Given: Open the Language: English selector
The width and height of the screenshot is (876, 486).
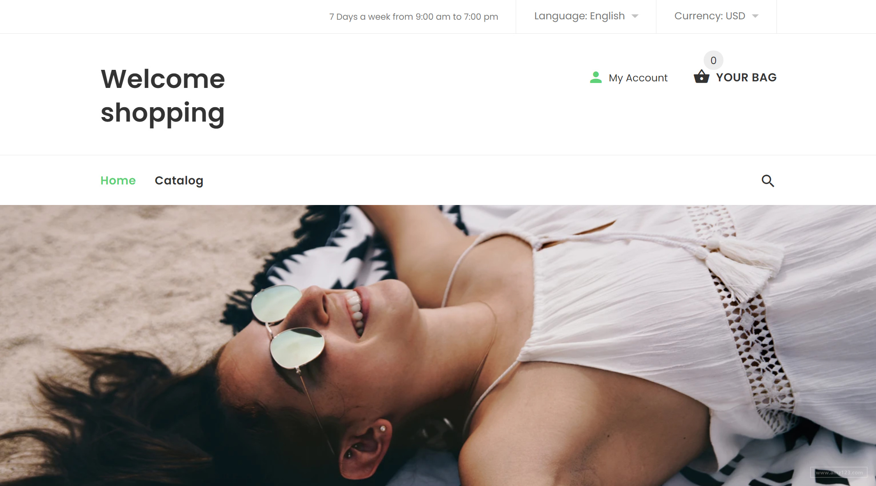Looking at the screenshot, I should click(586, 16).
